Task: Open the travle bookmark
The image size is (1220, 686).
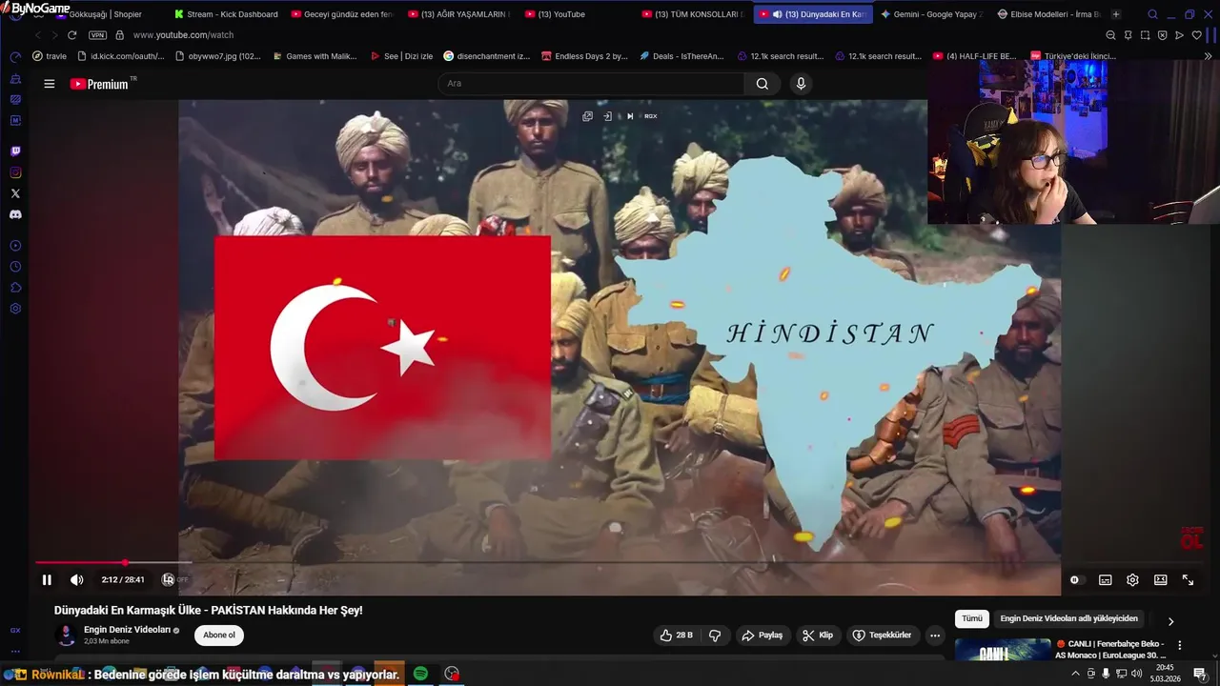Action: (50, 56)
